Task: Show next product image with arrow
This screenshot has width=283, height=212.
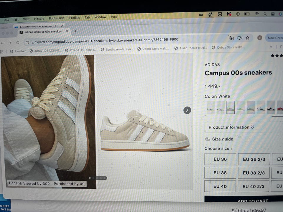Action: 187,110
